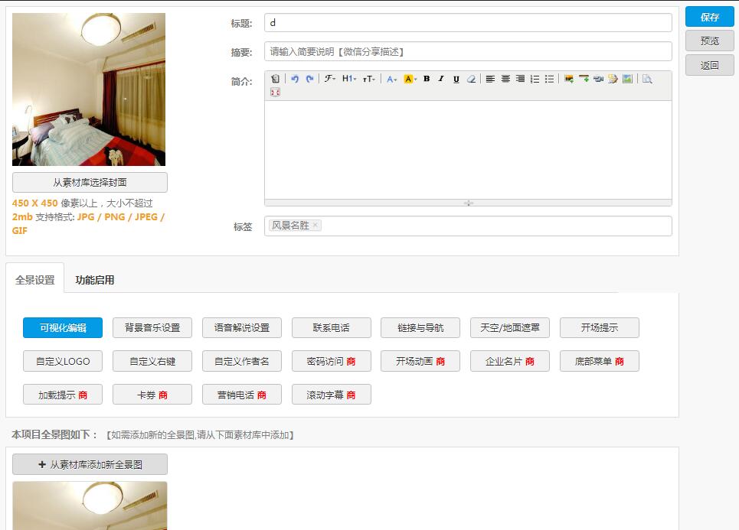Image resolution: width=739 pixels, height=530 pixels.
Task: Click the 保存 button
Action: point(709,17)
